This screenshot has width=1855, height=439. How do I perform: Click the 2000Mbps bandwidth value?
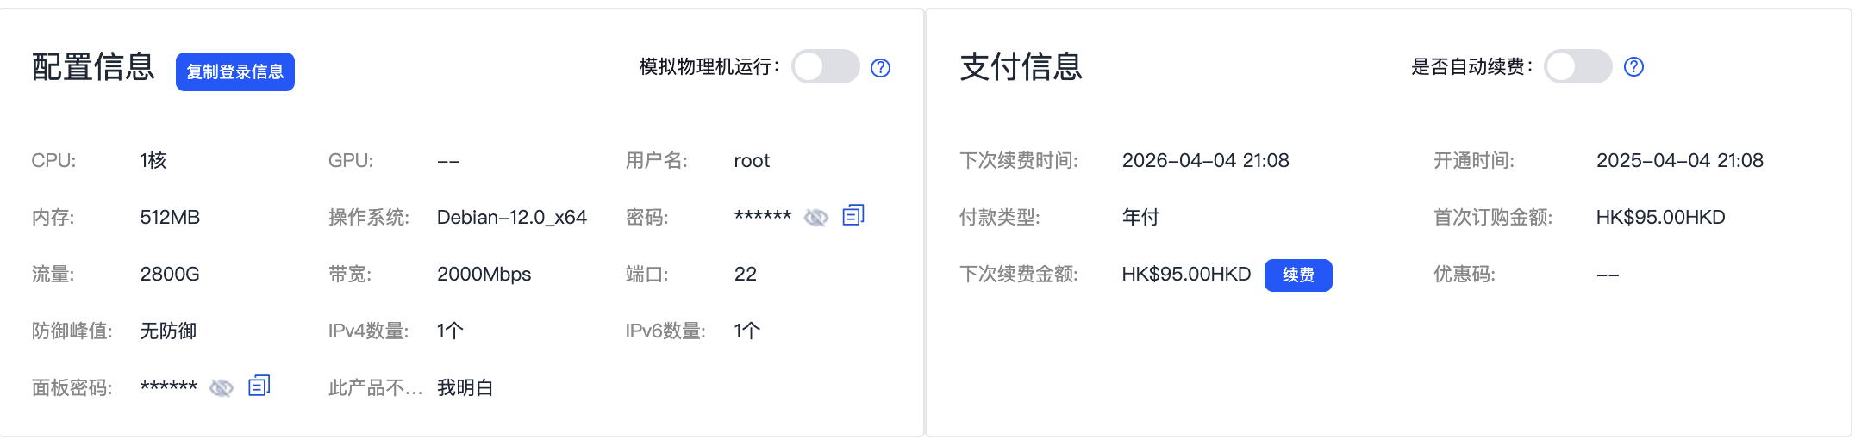tap(484, 274)
